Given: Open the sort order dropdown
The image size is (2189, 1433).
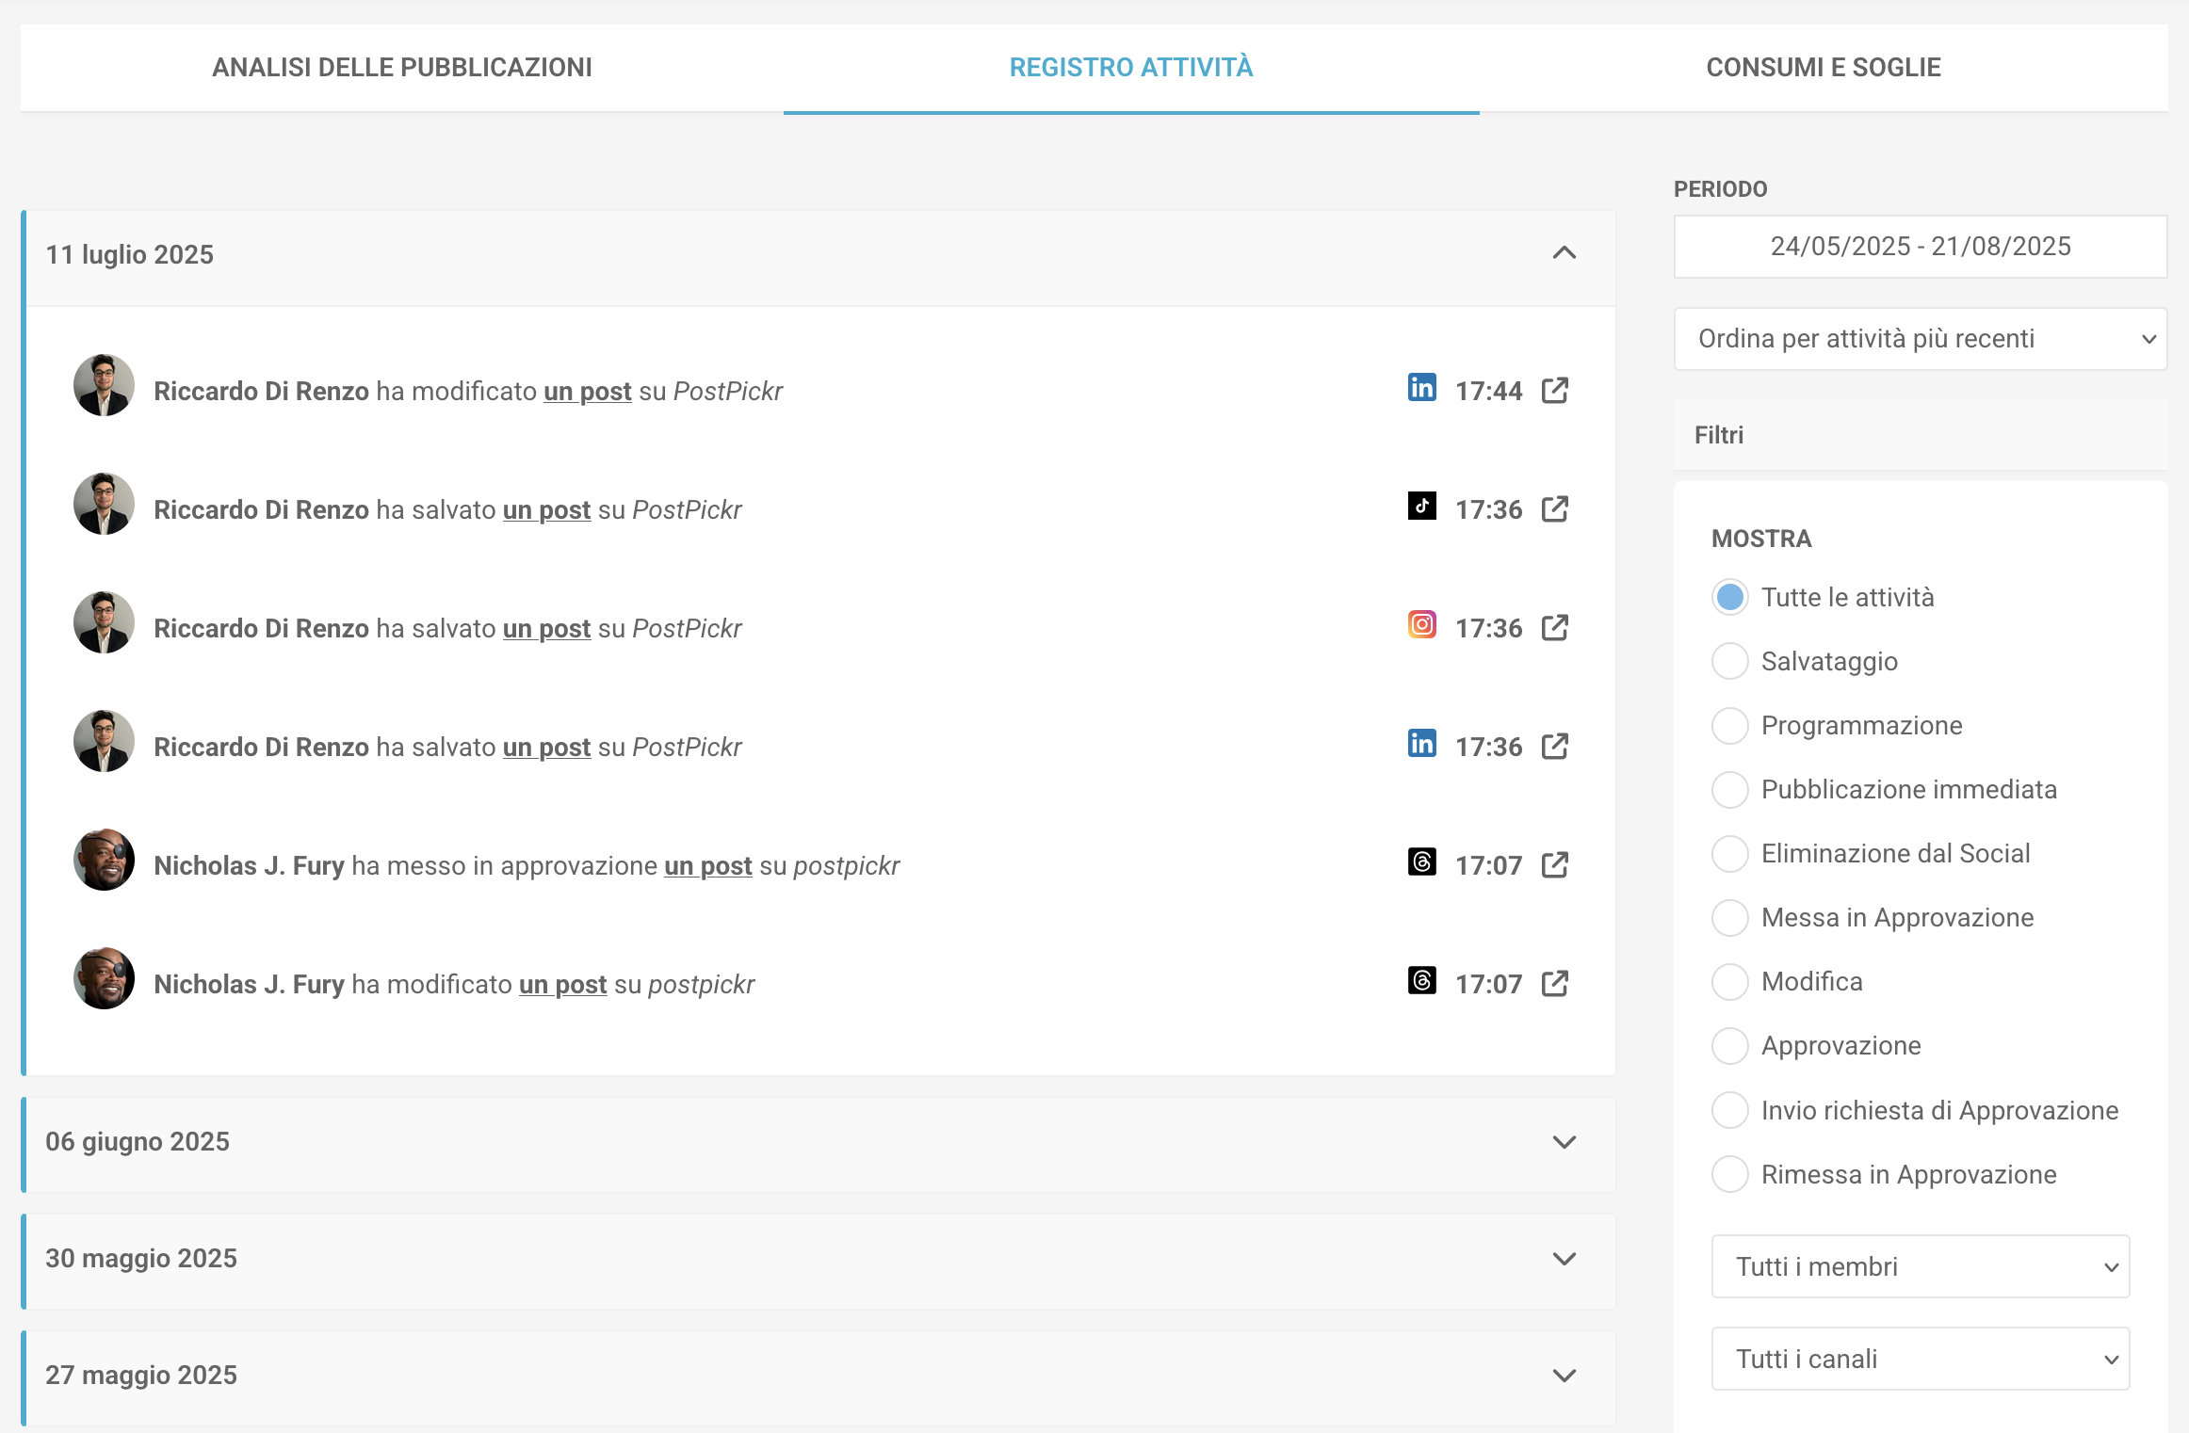Looking at the screenshot, I should tap(1920, 339).
